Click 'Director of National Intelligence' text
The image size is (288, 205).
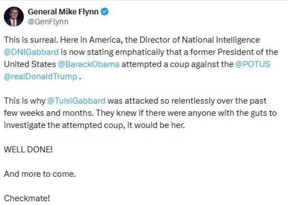pyautogui.click(x=202, y=40)
